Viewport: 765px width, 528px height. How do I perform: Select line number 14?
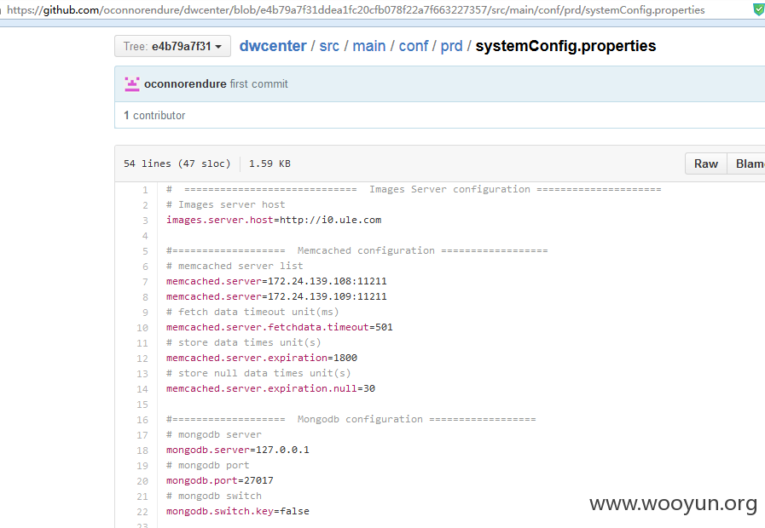click(142, 389)
